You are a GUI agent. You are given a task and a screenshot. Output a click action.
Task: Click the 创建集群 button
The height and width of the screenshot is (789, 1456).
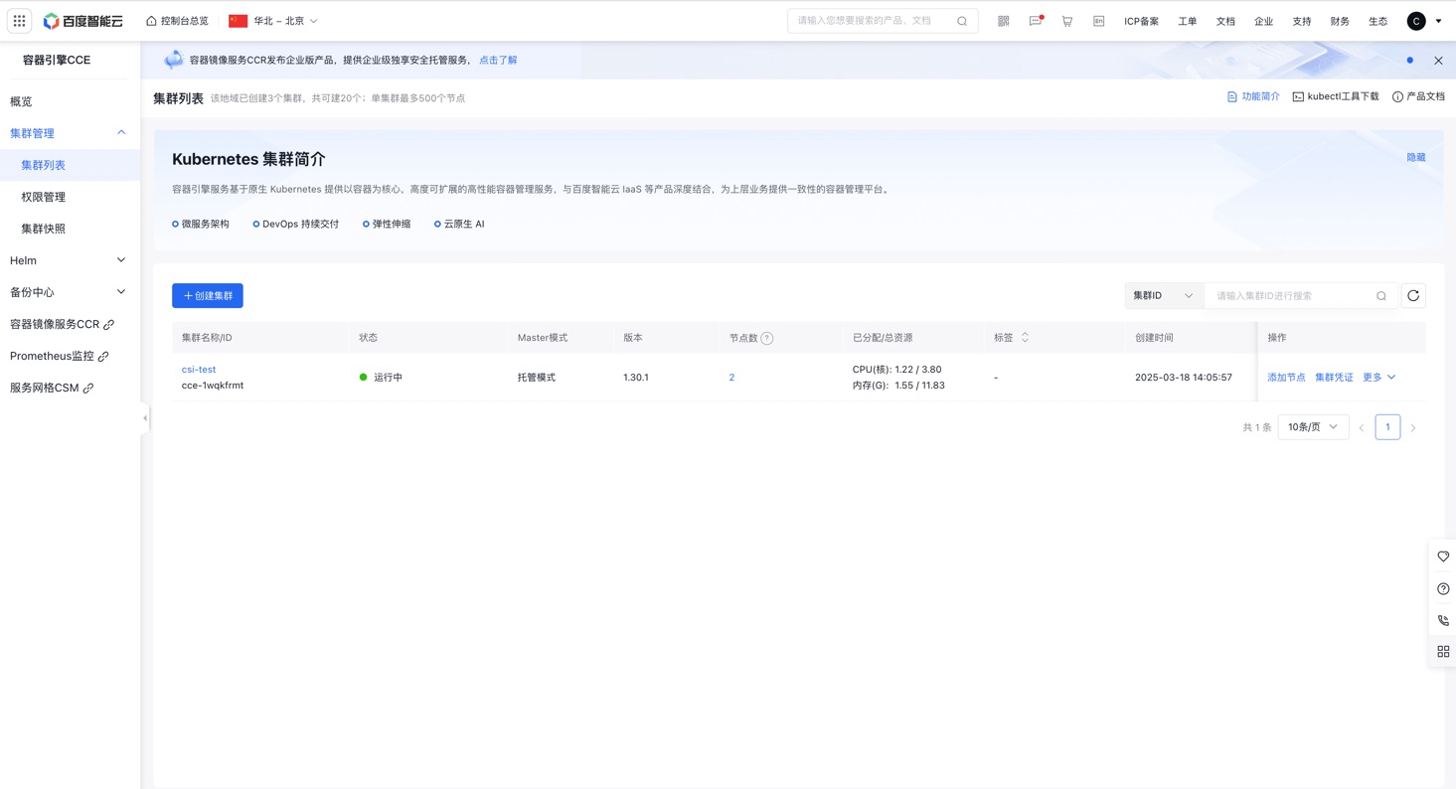(x=208, y=296)
